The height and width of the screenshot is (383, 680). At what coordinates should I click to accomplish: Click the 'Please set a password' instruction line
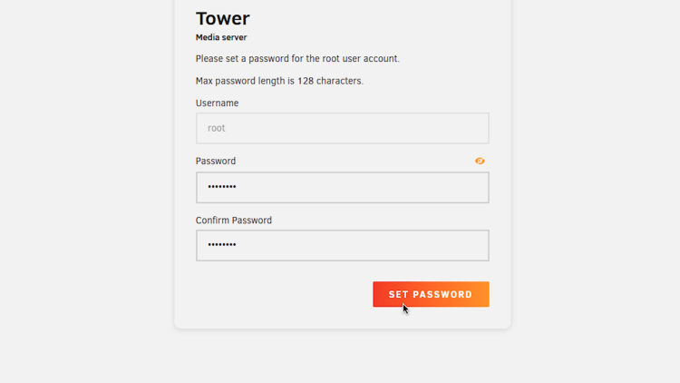pos(297,59)
